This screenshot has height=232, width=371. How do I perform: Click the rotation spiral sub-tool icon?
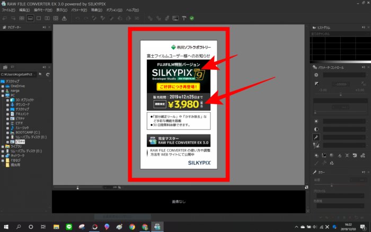355,155
